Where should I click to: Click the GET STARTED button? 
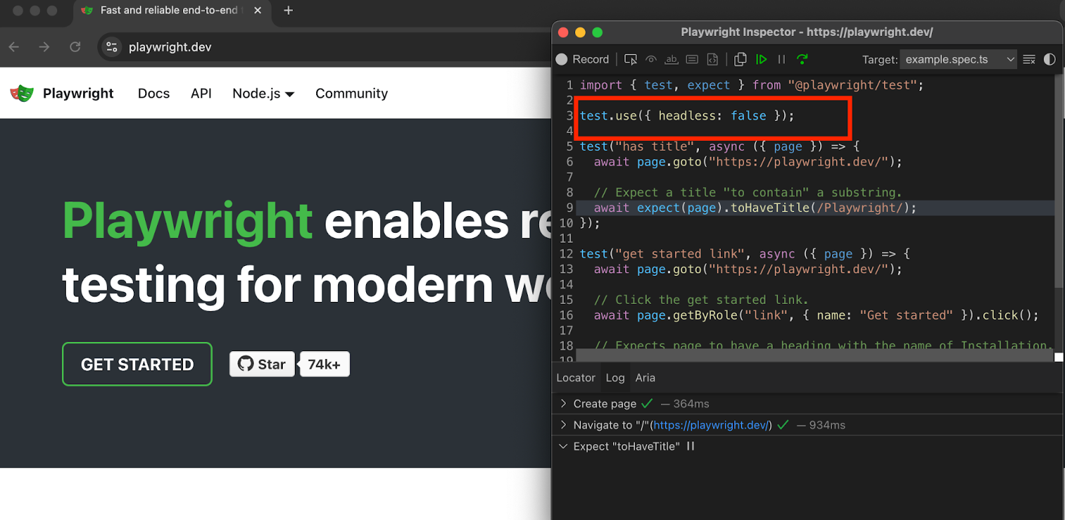click(x=137, y=364)
